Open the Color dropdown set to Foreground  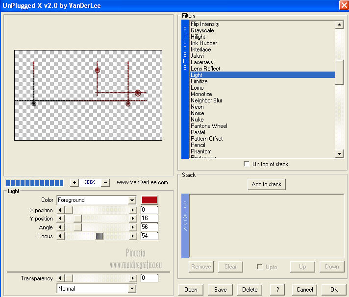[x=131, y=200]
